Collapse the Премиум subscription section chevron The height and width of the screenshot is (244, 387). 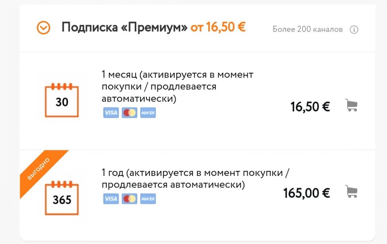[x=43, y=28]
